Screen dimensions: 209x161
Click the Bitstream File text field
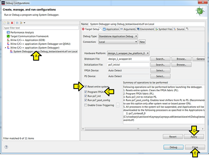click(x=128, y=59)
